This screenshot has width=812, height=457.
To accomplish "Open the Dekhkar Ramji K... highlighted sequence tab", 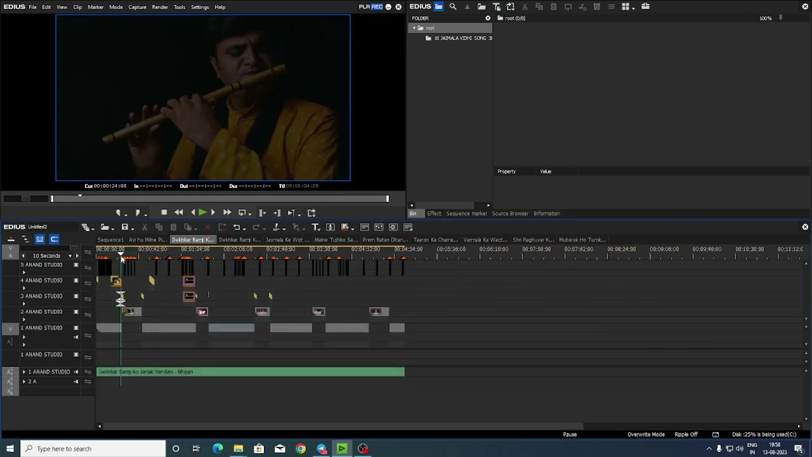I will 193,240.
